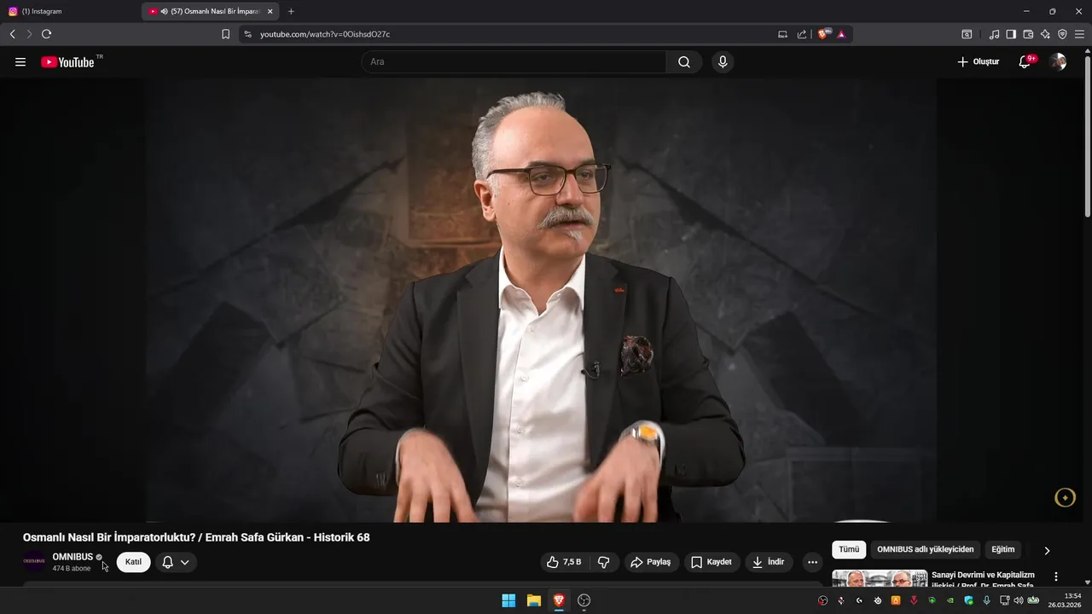Open Brave Leo AI sparkle icon
The height and width of the screenshot is (614, 1092).
[x=1045, y=34]
